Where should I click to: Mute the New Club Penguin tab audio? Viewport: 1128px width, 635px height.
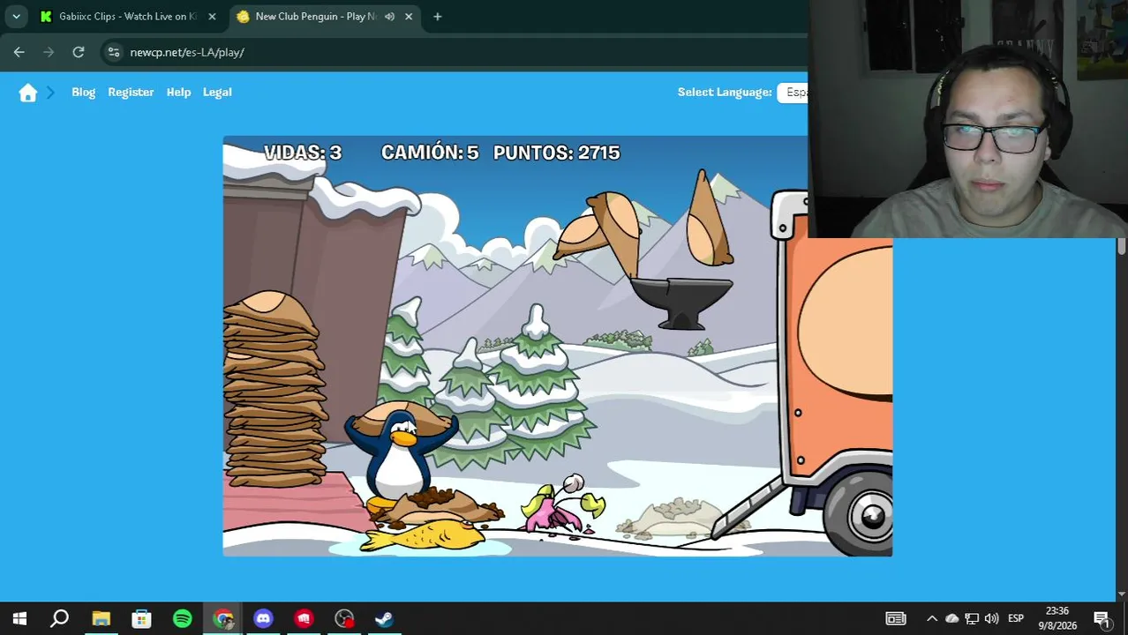tap(389, 16)
